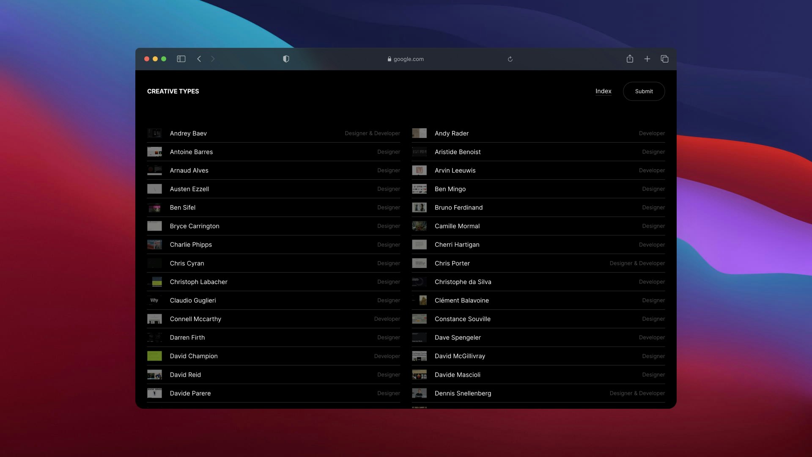Click Designer label beside Ben Mingo
The image size is (812, 457).
tap(653, 189)
